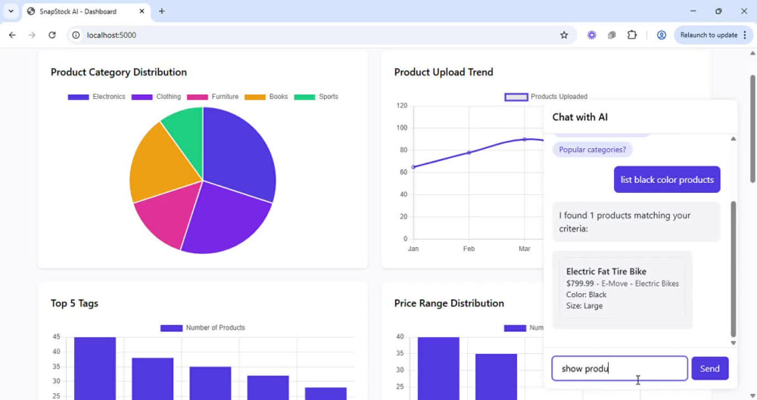757x400 pixels.
Task: Open the browser three-dot menu
Action: point(745,35)
